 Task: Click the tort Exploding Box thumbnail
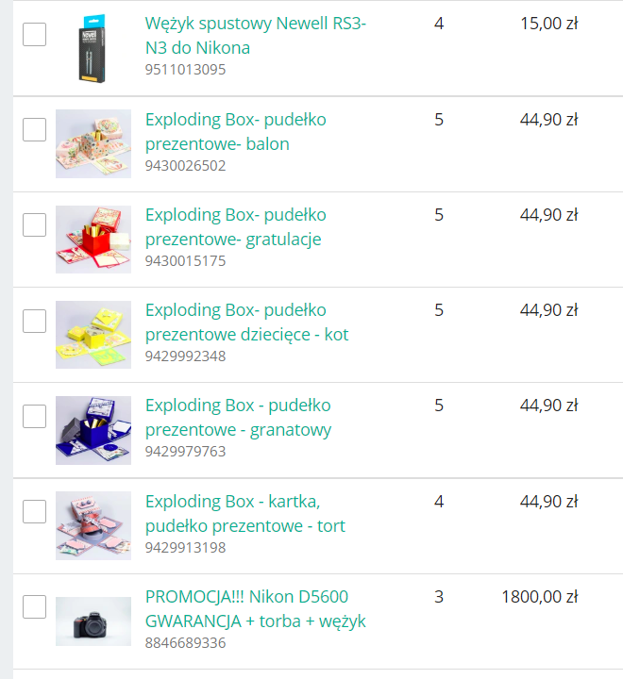tap(93, 524)
